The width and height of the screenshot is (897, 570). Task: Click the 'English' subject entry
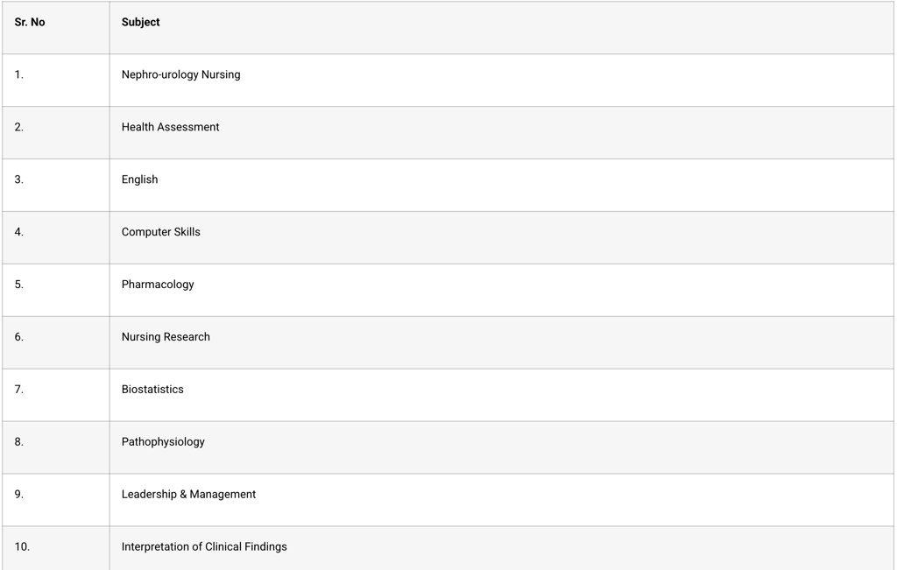(x=139, y=179)
